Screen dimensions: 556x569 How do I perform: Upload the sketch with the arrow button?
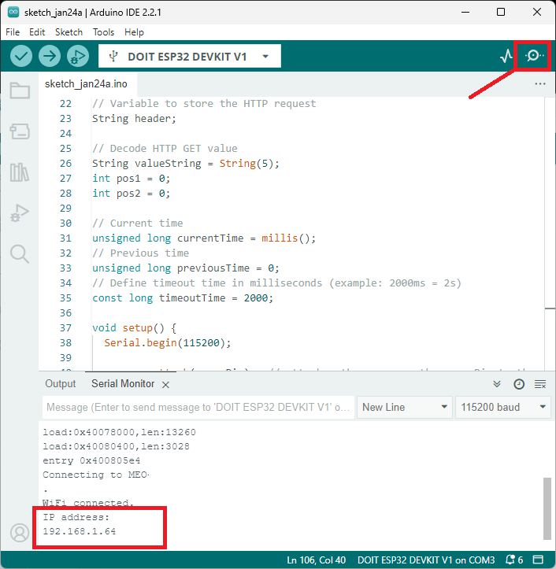50,56
